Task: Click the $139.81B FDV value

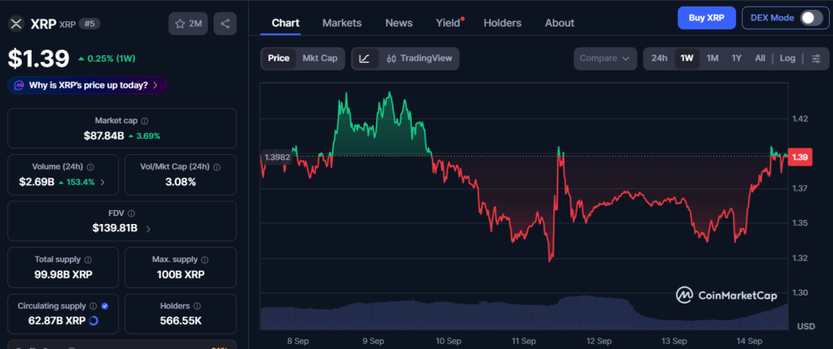Action: [115, 228]
